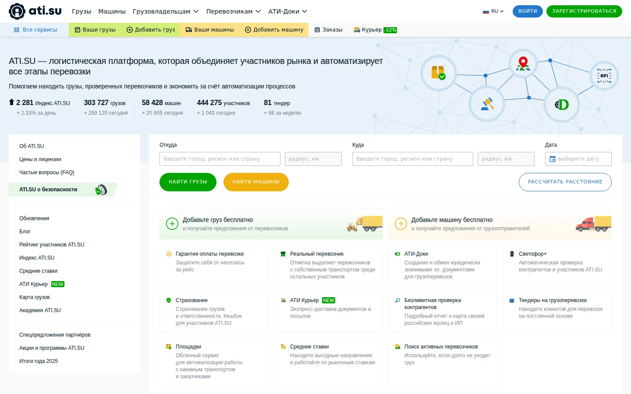This screenshot has height=394, width=631.
Task: Expand the АТИ-Доки dropdown menu
Action: [288, 11]
